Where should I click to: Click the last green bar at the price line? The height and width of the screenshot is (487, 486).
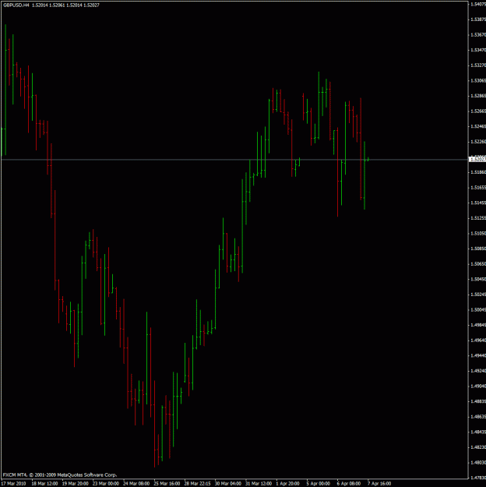pyautogui.click(x=368, y=159)
